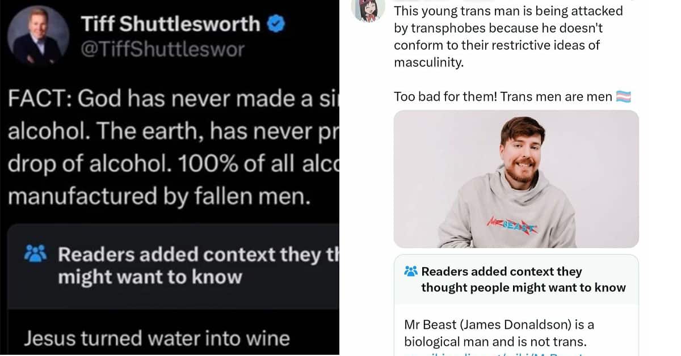Open the @TiffShuttleswor handle
Screen dimensions: 681x356
(162, 50)
